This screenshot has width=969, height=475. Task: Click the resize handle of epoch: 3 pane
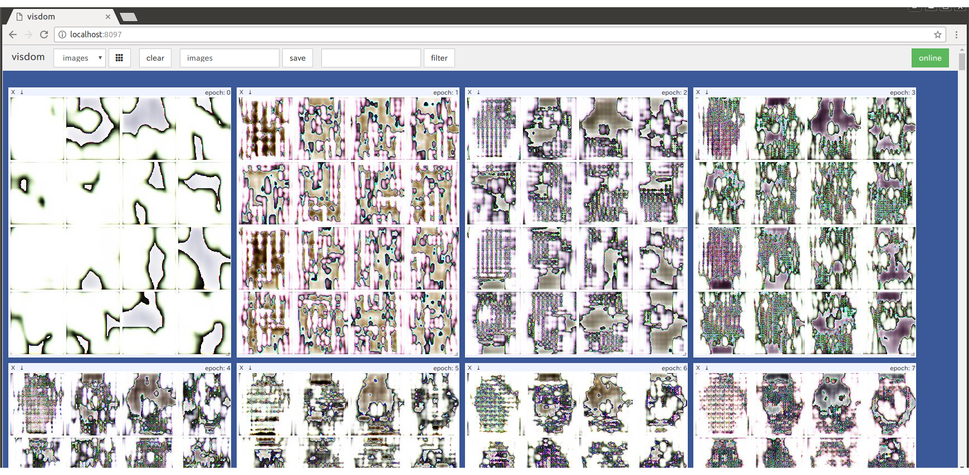pyautogui.click(x=913, y=354)
